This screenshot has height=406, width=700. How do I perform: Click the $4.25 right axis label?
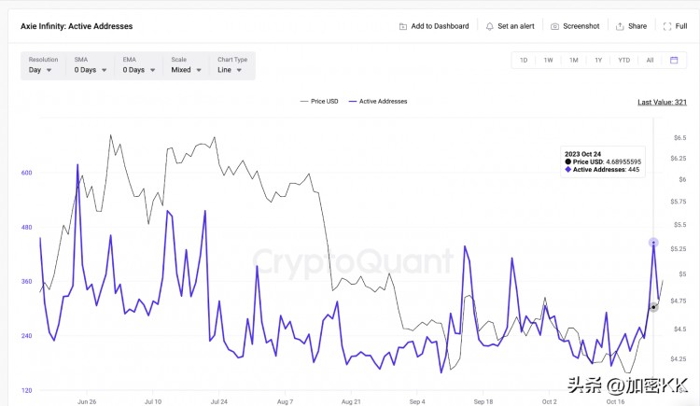click(x=679, y=359)
